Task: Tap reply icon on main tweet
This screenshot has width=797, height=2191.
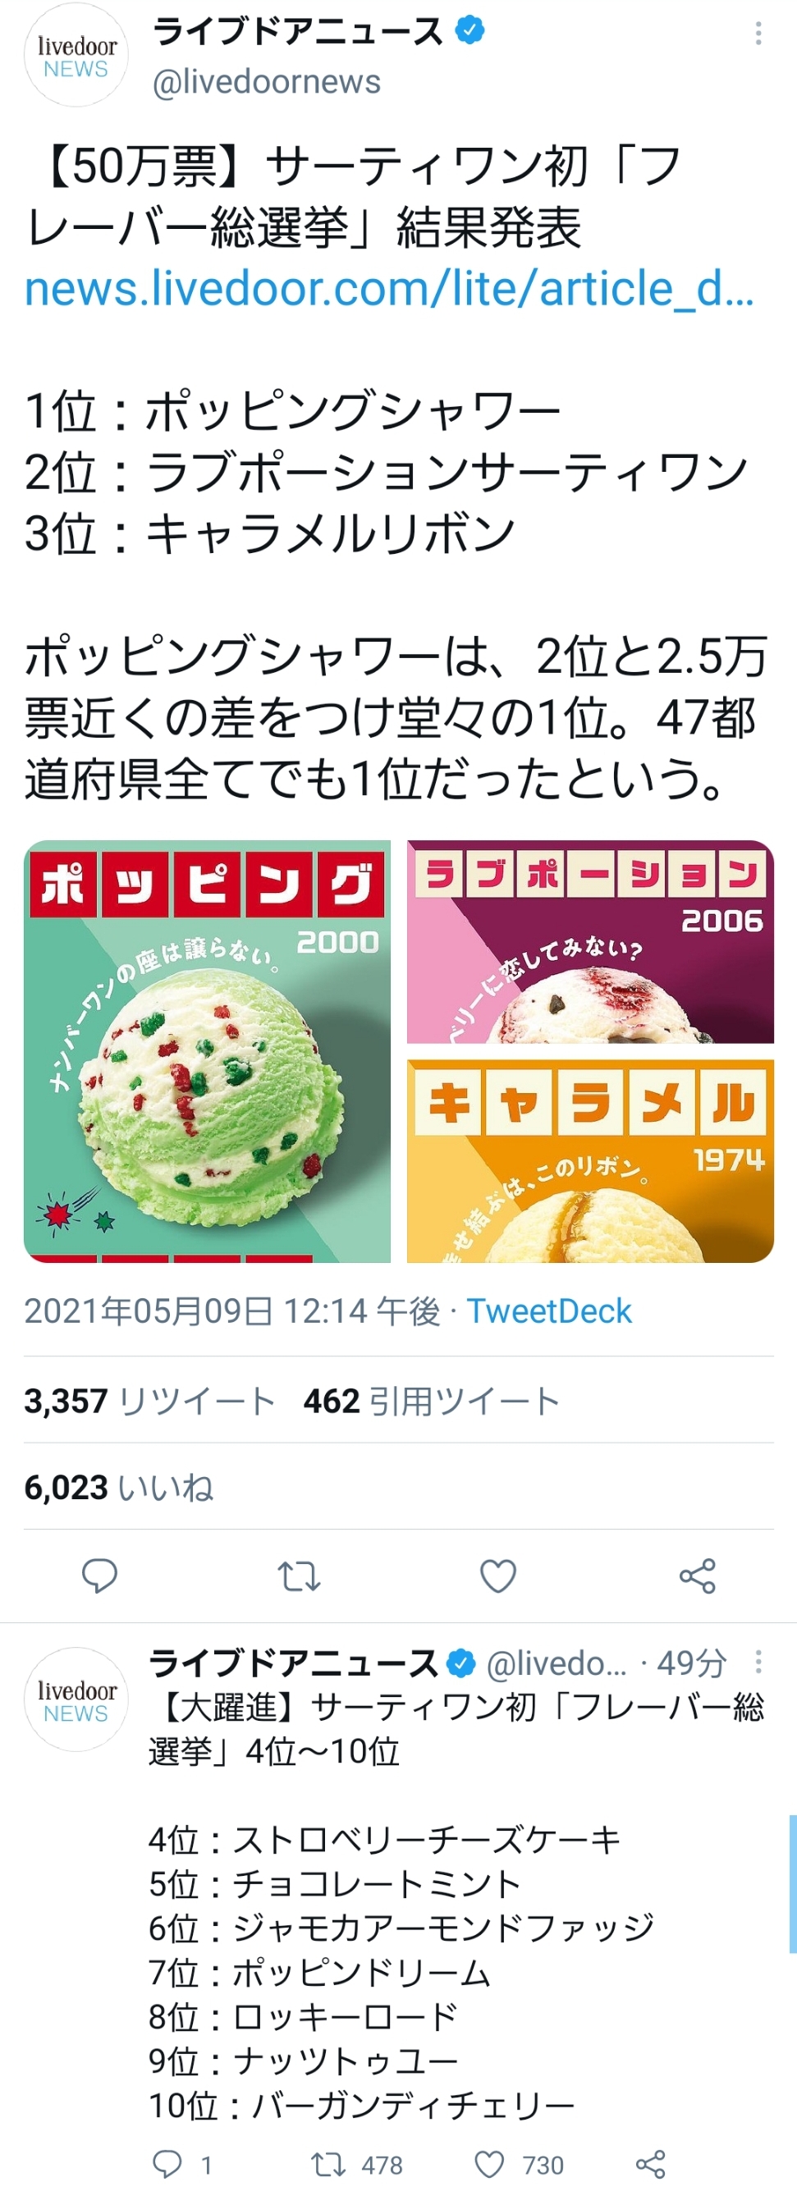Action: point(99,1576)
